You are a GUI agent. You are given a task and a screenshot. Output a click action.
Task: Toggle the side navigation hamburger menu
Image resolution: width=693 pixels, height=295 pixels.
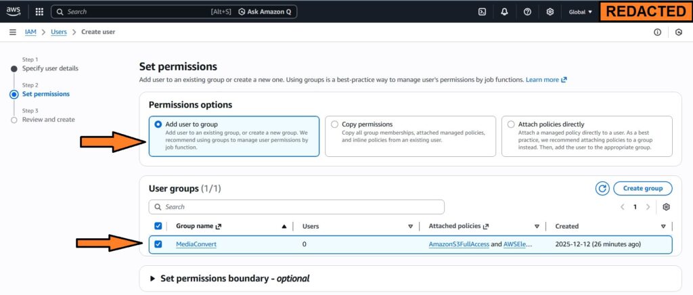[13, 32]
